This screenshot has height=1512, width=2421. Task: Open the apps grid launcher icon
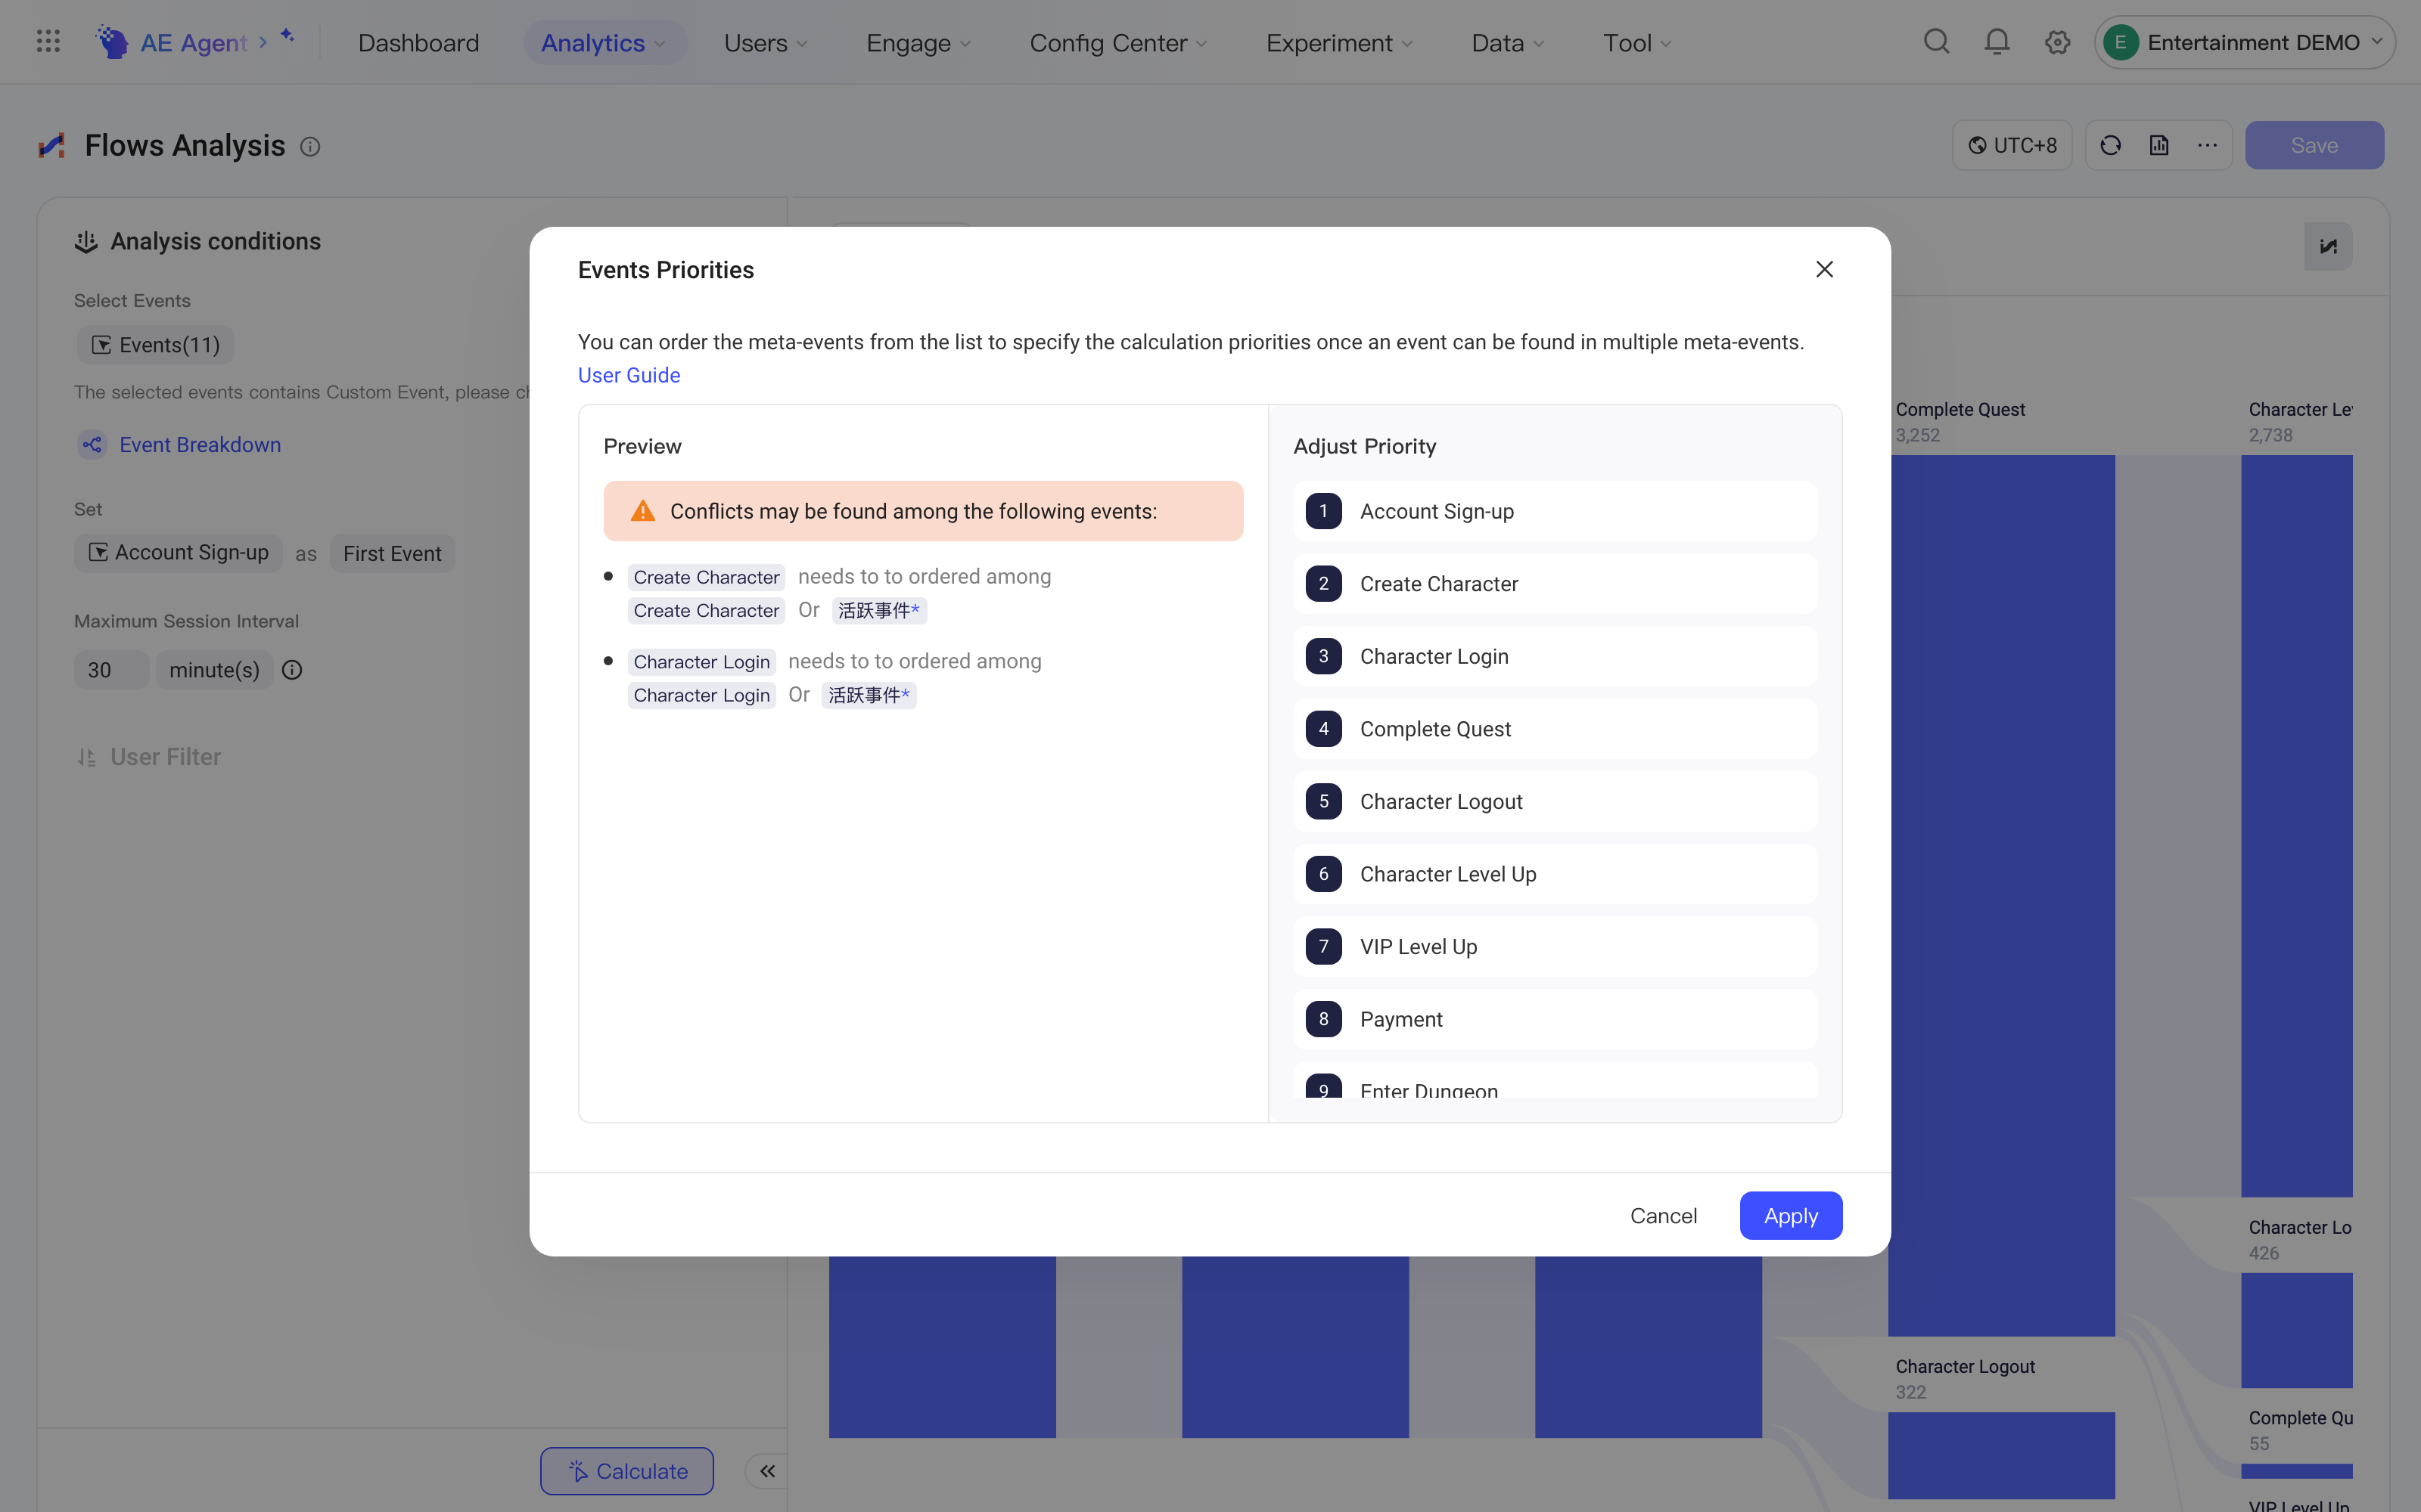pos(48,42)
